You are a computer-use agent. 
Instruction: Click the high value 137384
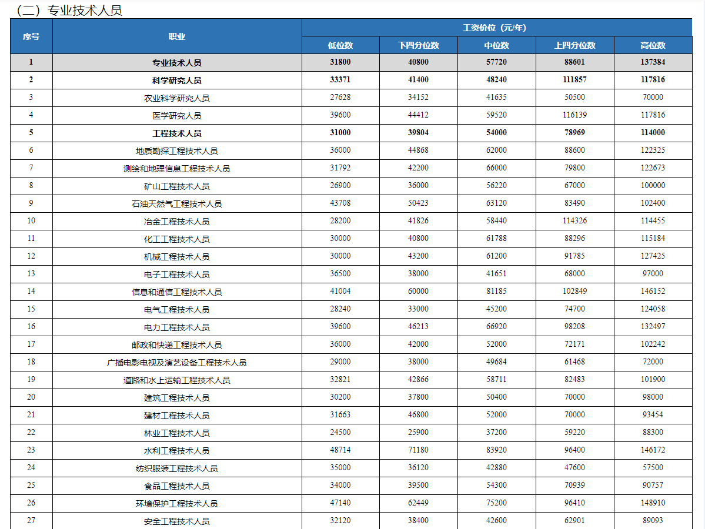click(x=653, y=62)
